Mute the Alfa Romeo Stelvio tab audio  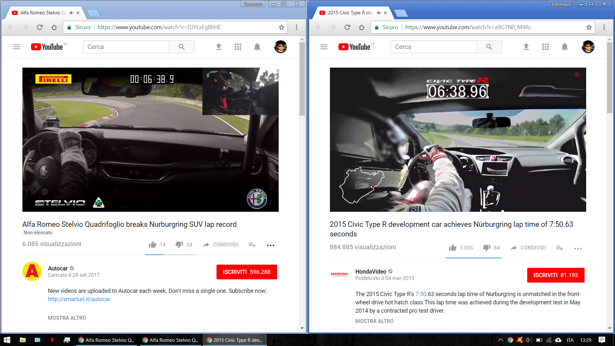pyautogui.click(x=71, y=13)
